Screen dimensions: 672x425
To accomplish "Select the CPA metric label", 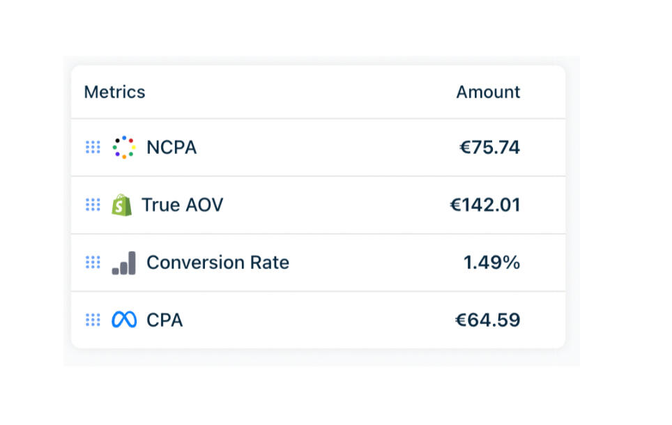I will [x=165, y=320].
